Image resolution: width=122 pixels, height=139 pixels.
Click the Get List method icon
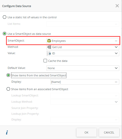point(49,47)
